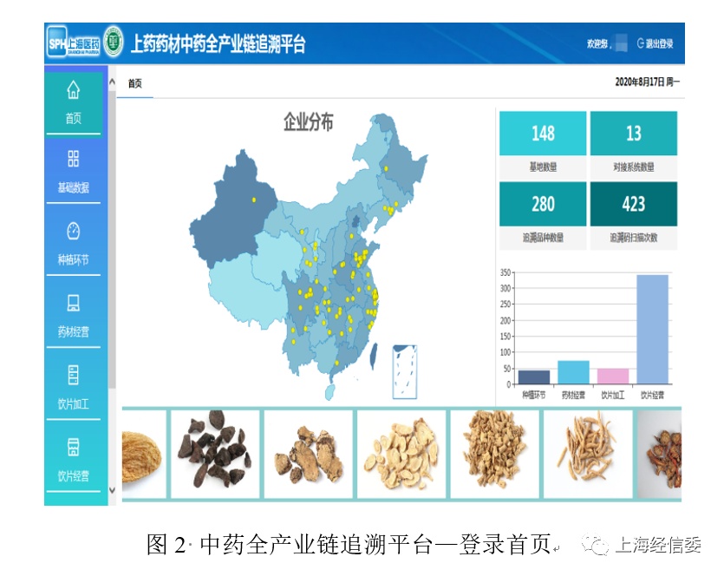Click the 上药药材中药全产业链追溯平台 title
724x576 pixels.
point(218,43)
